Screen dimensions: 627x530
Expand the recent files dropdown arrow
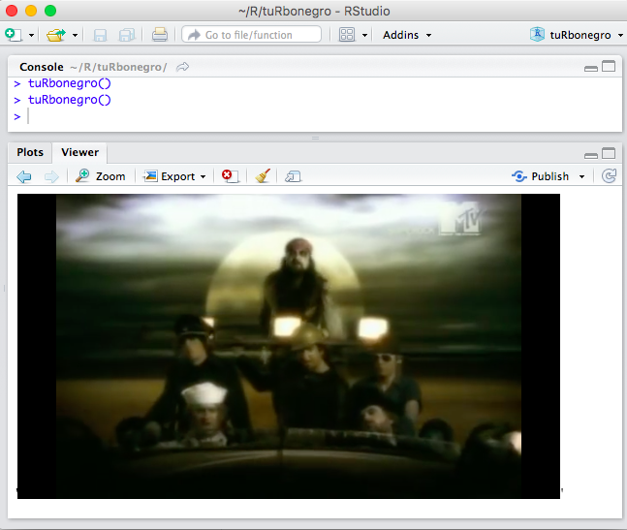[x=75, y=36]
